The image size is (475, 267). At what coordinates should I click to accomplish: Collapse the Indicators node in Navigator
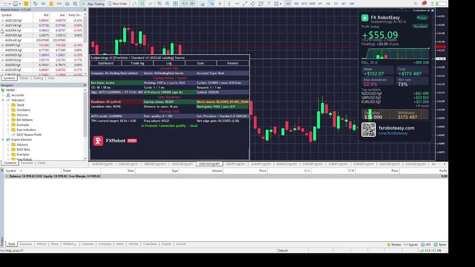[x=3, y=100]
